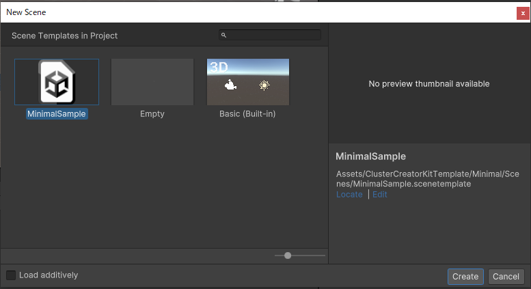Adjust the thumbnail size slider handle
The image size is (531, 289).
tap(288, 256)
